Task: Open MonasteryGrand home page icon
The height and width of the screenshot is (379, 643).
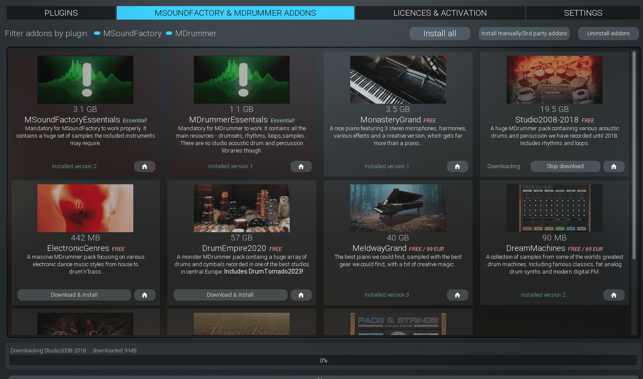Action: tap(457, 166)
